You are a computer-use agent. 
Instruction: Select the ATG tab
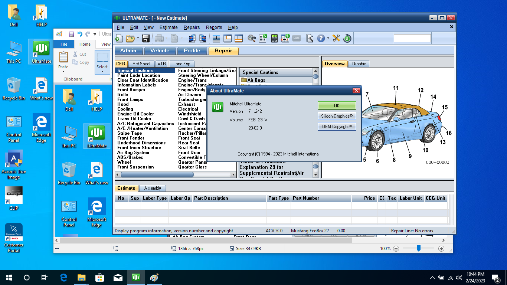point(162,64)
